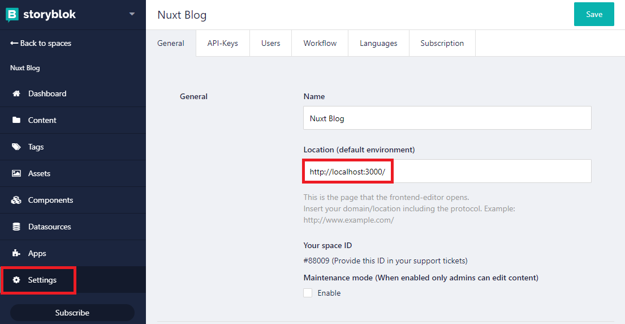Click the Components cubes icon
Viewport: 625px width, 324px height.
[x=16, y=200]
